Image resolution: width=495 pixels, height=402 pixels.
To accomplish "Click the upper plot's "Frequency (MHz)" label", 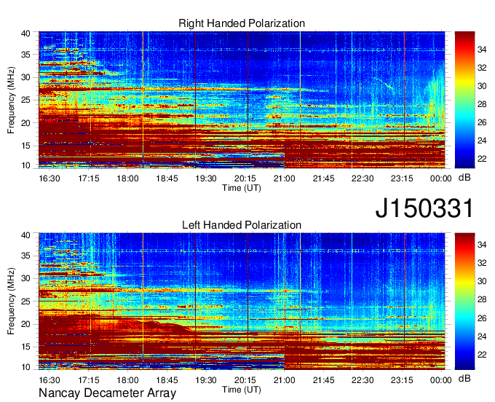I will coord(11,100).
